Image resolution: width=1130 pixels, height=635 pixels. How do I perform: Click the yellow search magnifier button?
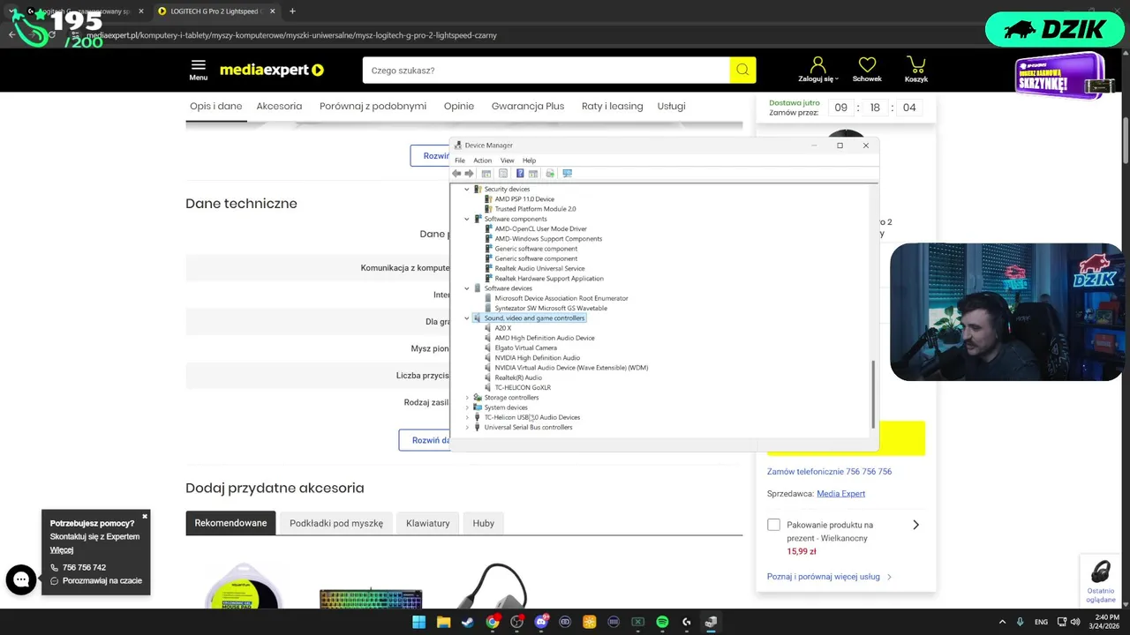pyautogui.click(x=742, y=71)
